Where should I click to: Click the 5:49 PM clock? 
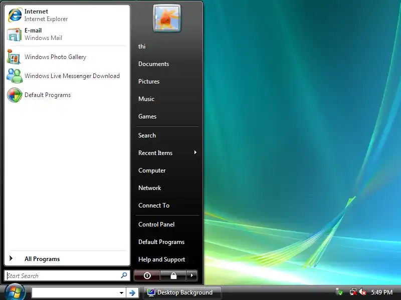tap(381, 292)
